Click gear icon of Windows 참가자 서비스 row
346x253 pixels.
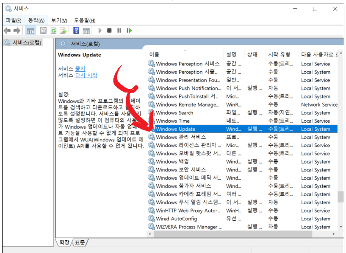[x=151, y=186]
